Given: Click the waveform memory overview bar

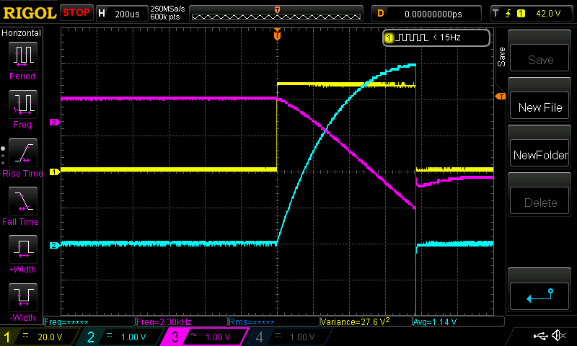Looking at the screenshot, I should 276,14.
